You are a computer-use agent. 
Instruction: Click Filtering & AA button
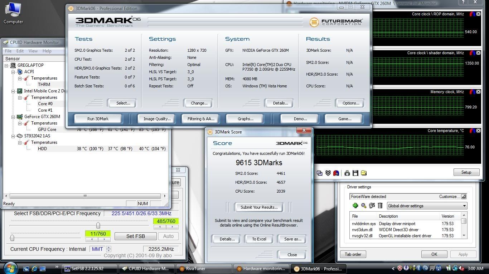[201, 119]
